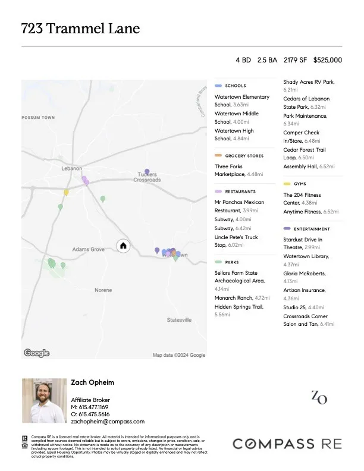Open the zachopheim@compass.com email link
Image resolution: width=364 pixels, height=471 pixels.
[x=108, y=421]
